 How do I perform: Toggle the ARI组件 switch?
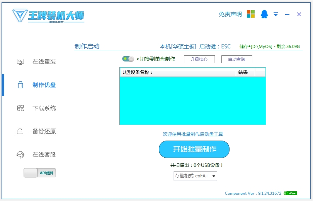39,173
